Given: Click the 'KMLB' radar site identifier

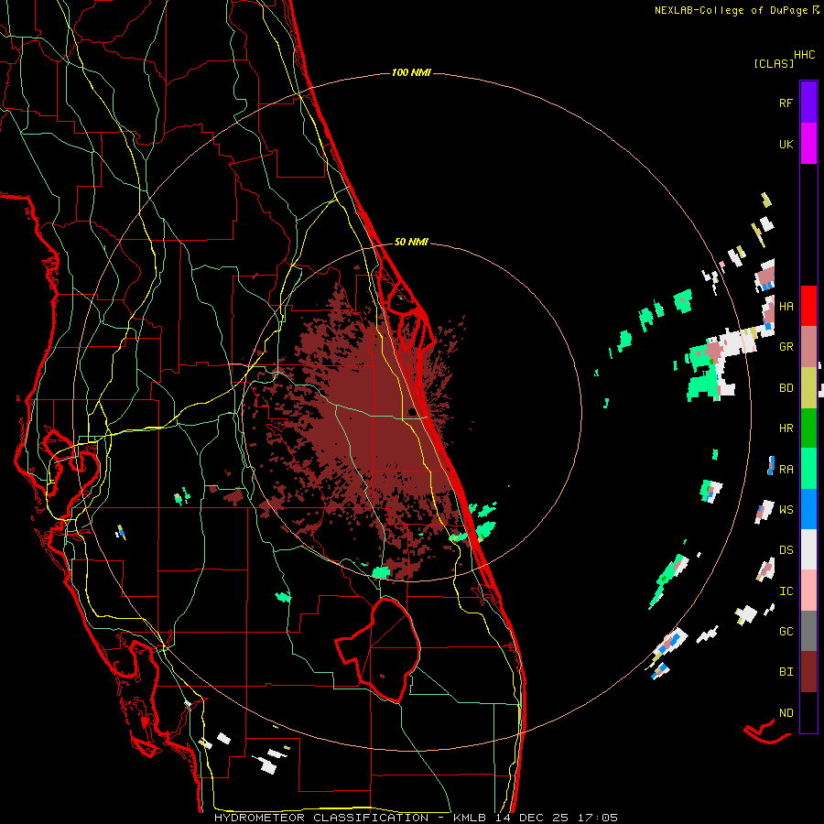Looking at the screenshot, I should click(470, 818).
